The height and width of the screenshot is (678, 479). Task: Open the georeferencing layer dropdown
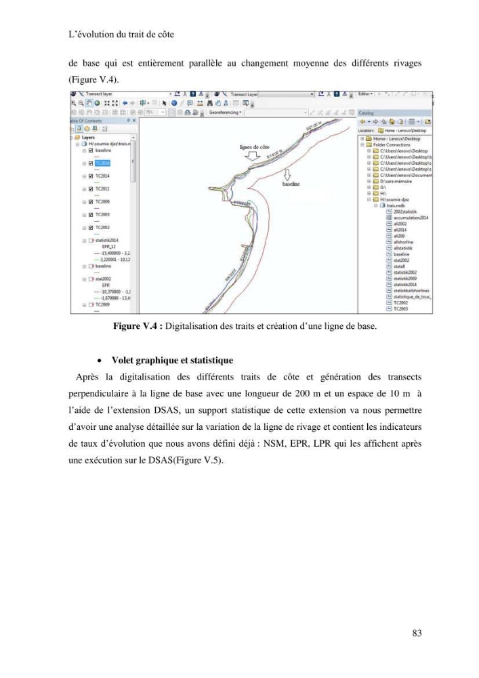click(x=306, y=113)
